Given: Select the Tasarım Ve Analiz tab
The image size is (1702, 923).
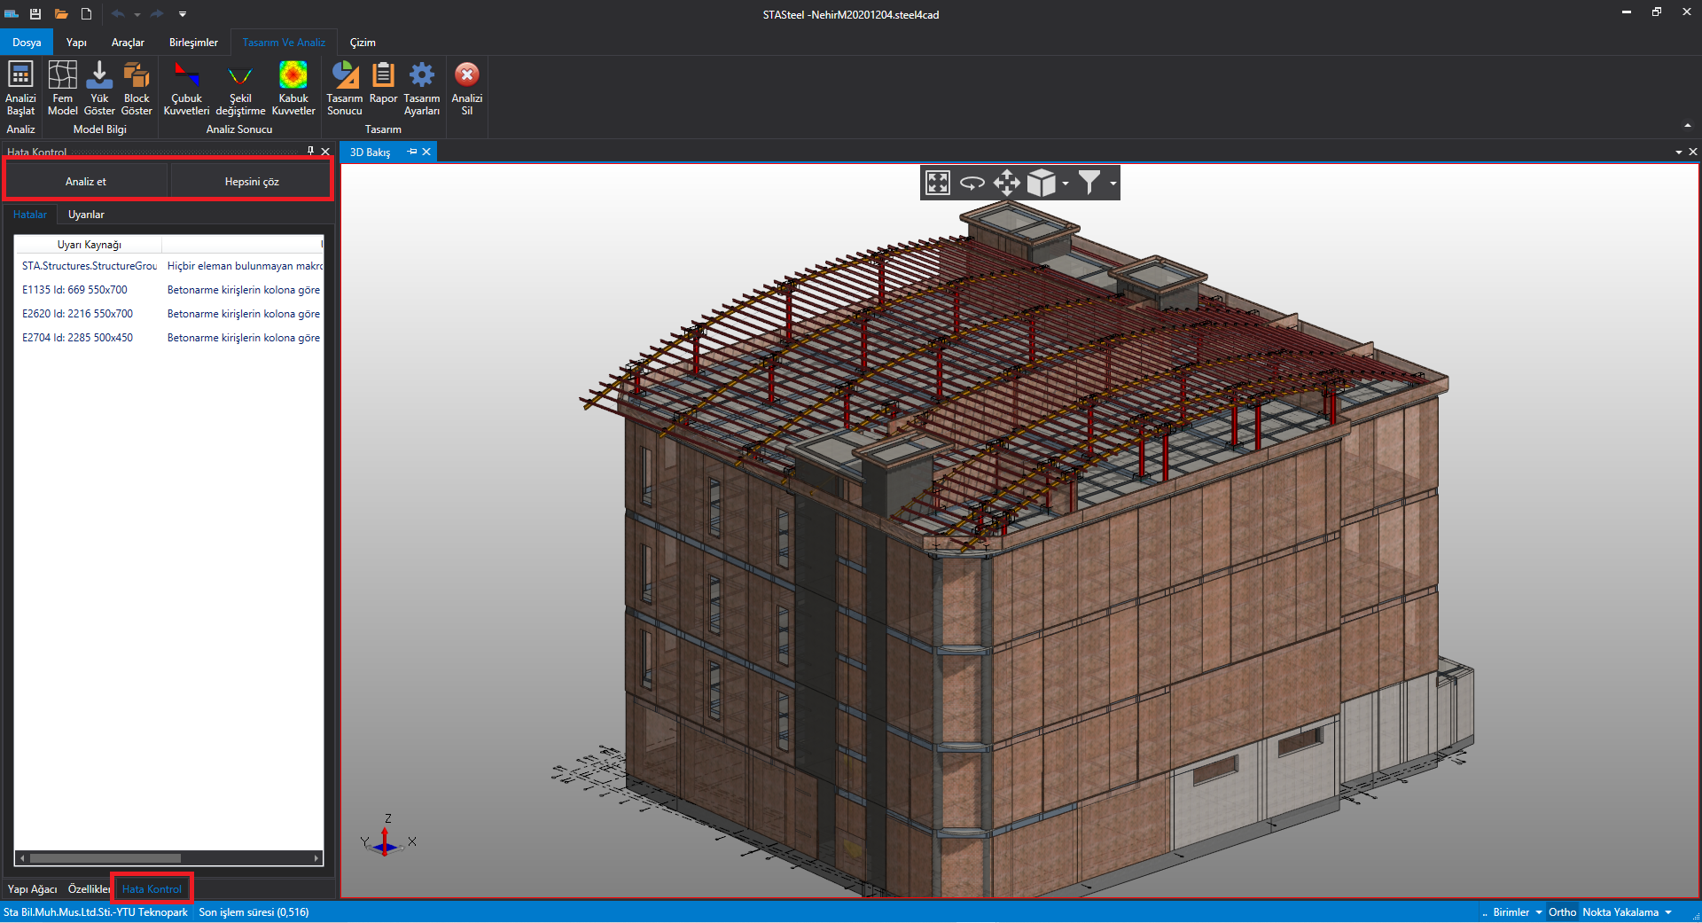Looking at the screenshot, I should coord(284,43).
